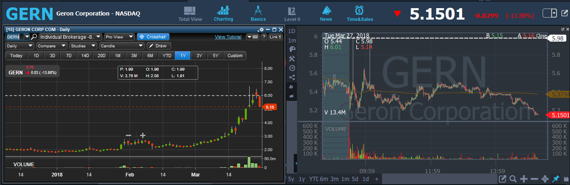This screenshot has height=185, width=570.
Task: Open the Daily frequency dropdown
Action: coord(20,46)
